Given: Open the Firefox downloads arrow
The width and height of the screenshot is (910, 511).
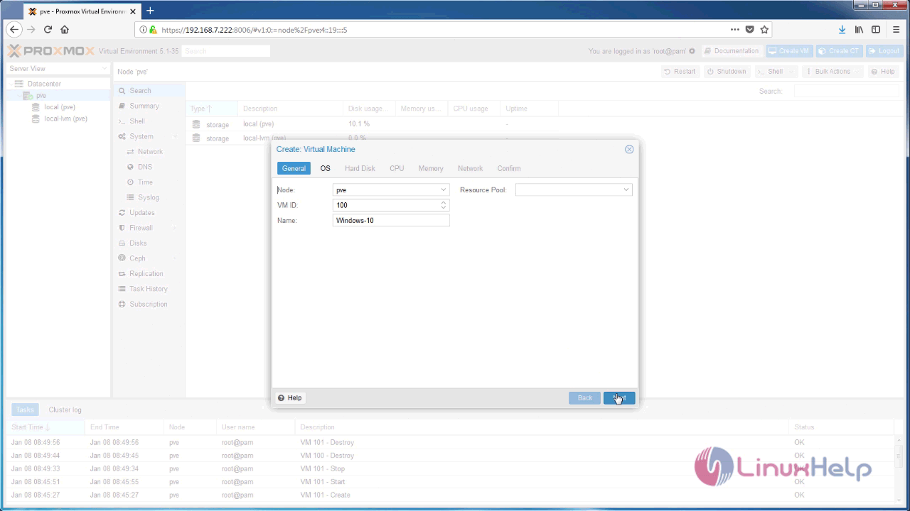Looking at the screenshot, I should pyautogui.click(x=842, y=30).
